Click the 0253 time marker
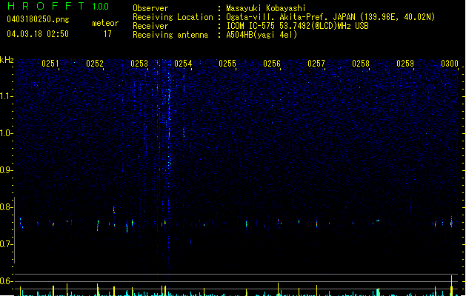This screenshot has height=296, width=466. pos(139,64)
